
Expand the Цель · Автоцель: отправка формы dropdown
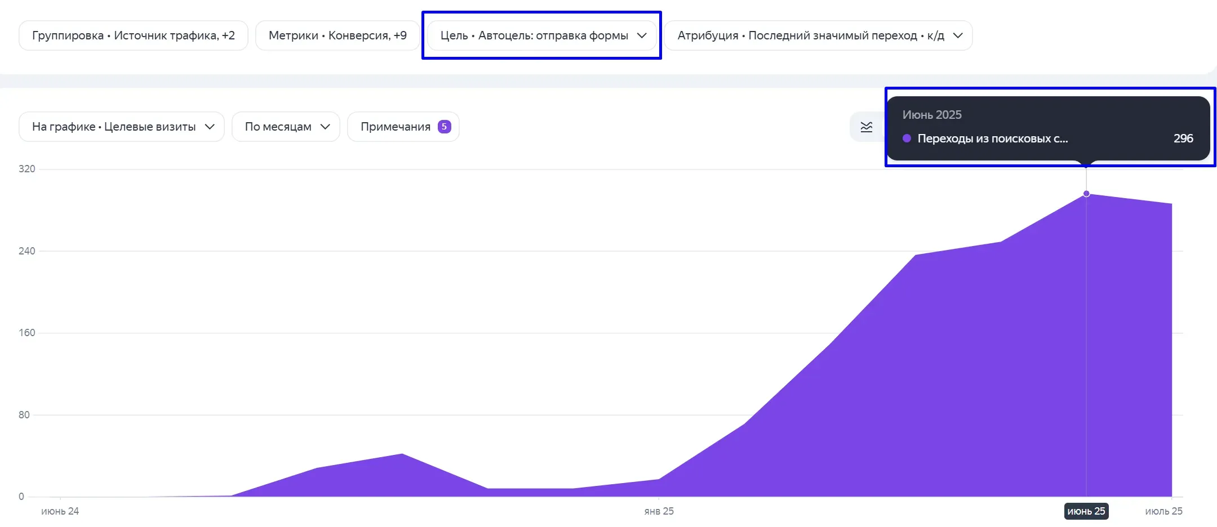click(542, 35)
